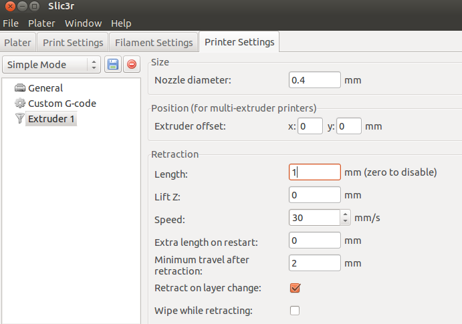Switch to the Filament Settings tab
Screen dimensions: 462x324
point(154,42)
